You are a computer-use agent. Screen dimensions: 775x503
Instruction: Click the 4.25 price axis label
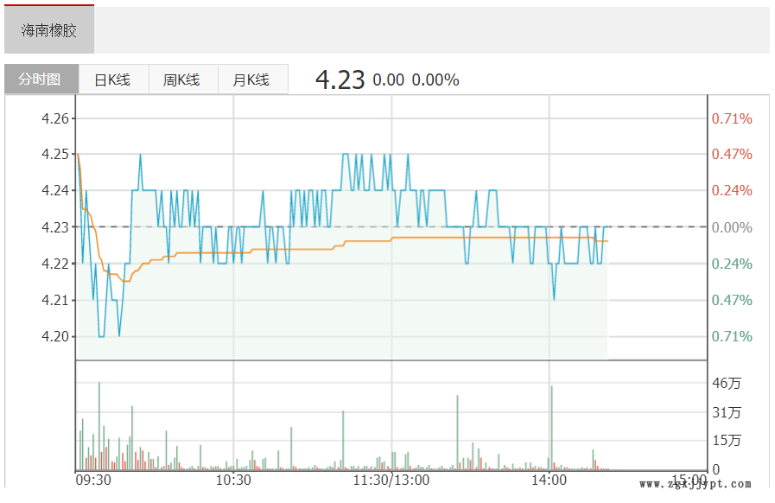[55, 155]
